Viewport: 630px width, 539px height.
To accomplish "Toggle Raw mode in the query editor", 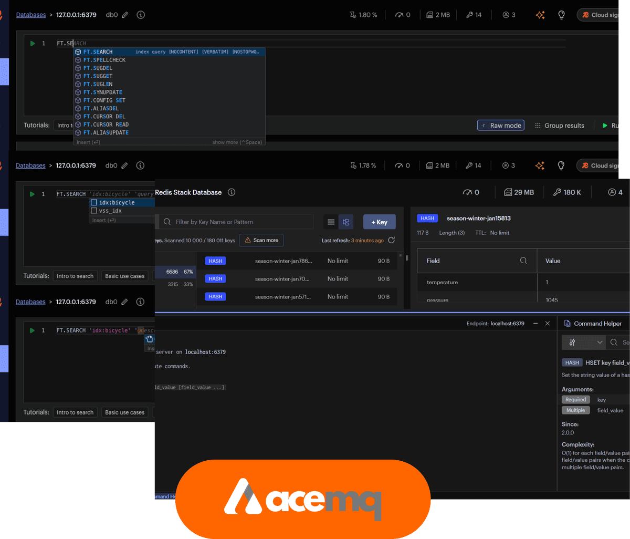I will 500,126.
